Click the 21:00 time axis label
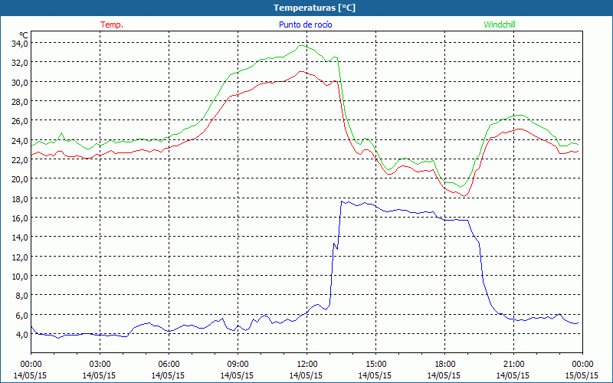The height and width of the screenshot is (383, 613). [x=513, y=365]
